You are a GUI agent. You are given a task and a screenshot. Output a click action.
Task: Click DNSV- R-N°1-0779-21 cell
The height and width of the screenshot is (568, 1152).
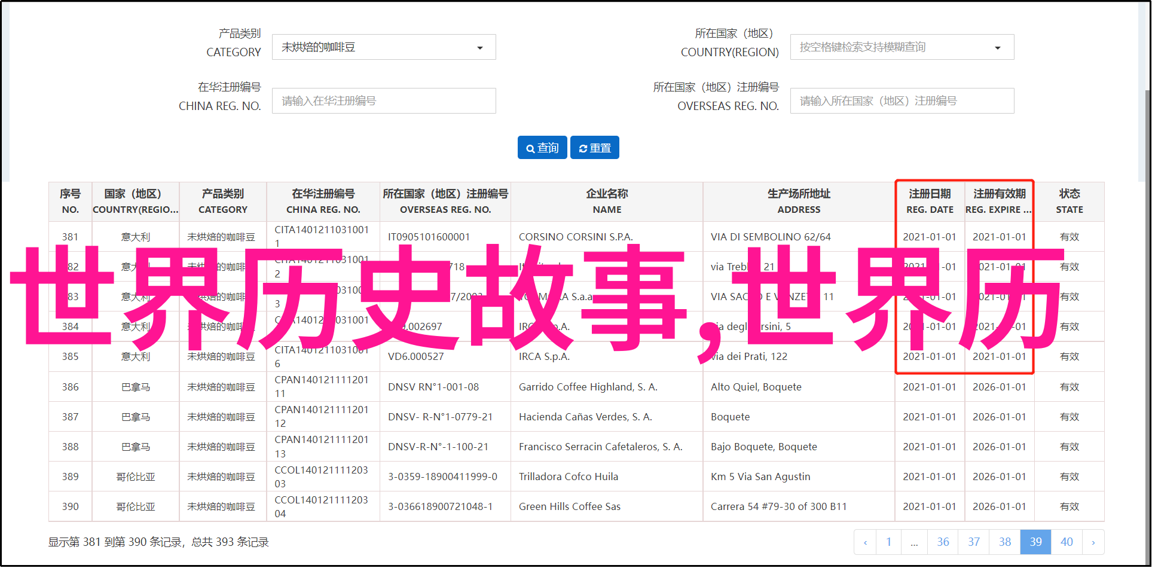coord(441,417)
